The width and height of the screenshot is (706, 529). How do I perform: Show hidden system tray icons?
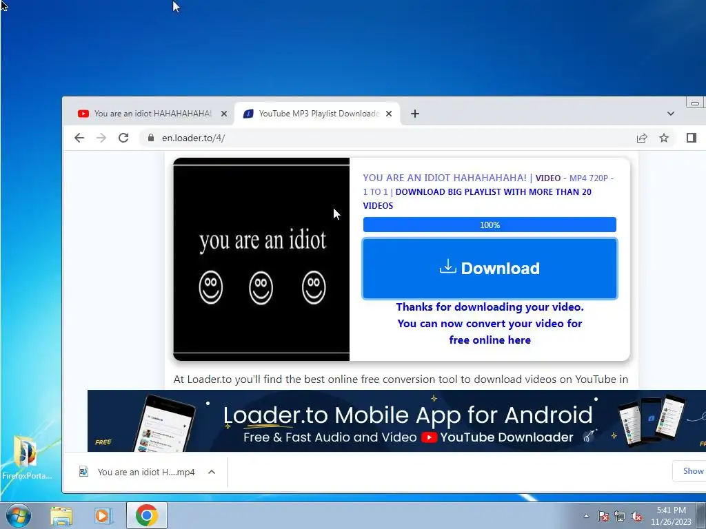tap(586, 516)
